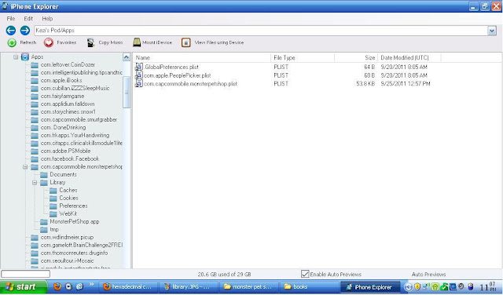Open the Help menu
Image resolution: width=503 pixels, height=295 pixels.
coord(47,19)
